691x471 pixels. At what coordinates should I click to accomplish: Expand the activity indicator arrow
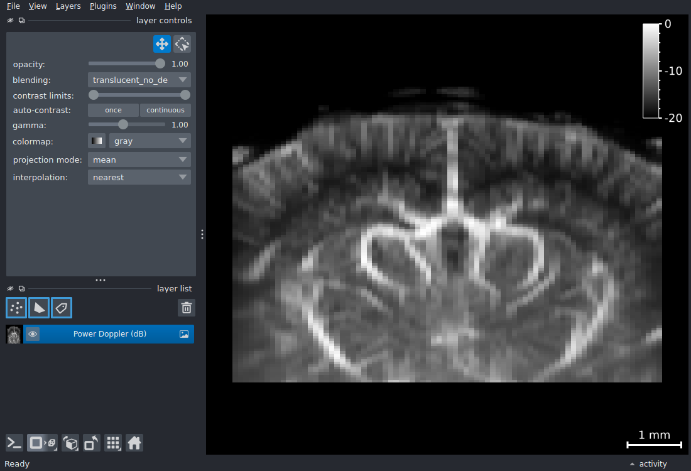(632, 464)
